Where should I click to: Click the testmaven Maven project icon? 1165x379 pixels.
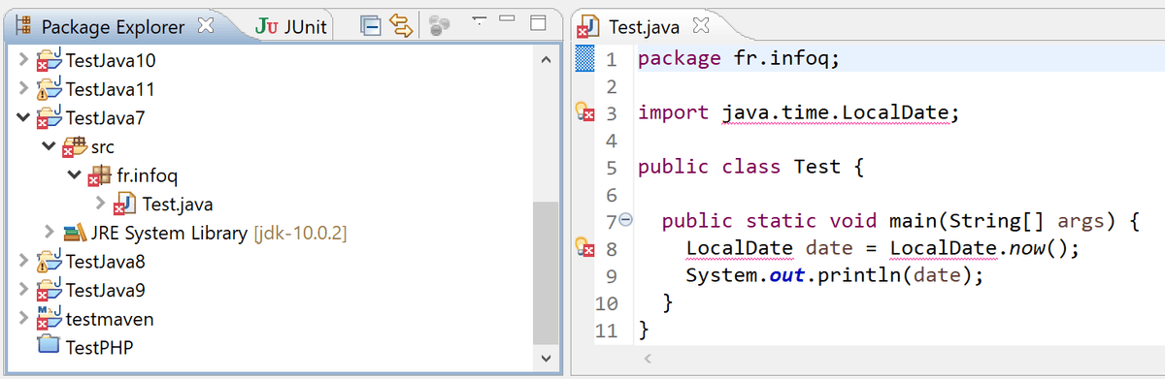coord(49,318)
